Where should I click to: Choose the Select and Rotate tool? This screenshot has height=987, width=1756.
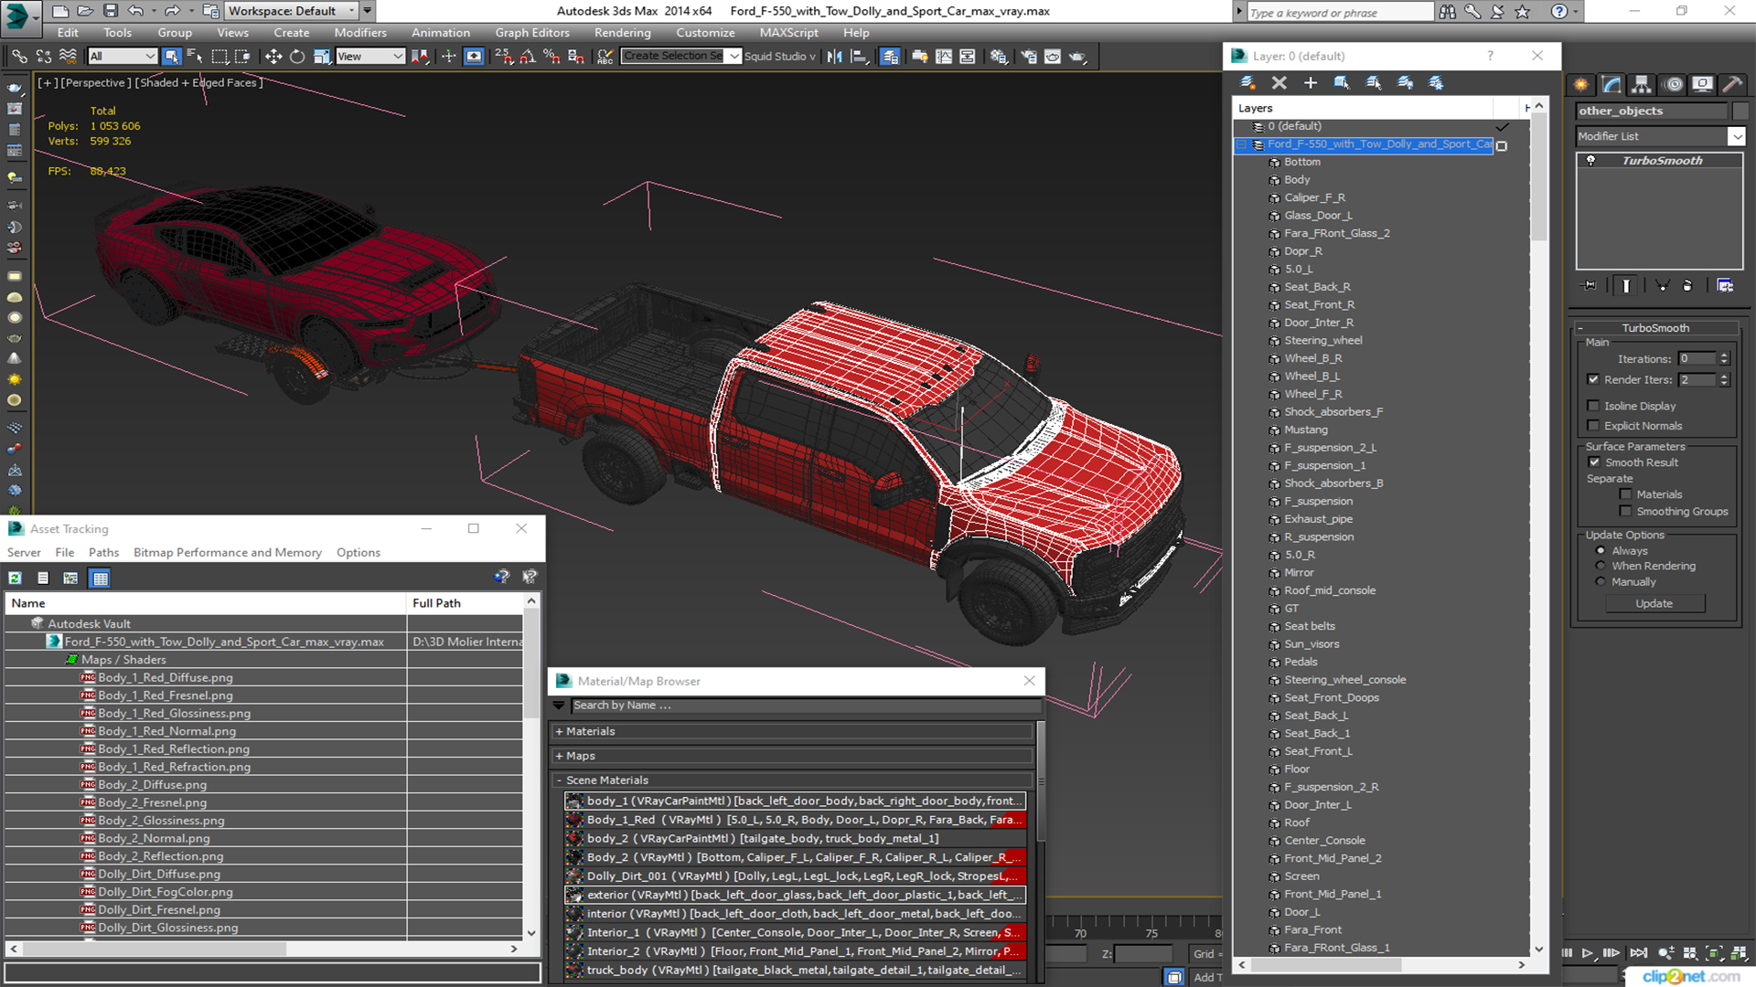point(296,57)
